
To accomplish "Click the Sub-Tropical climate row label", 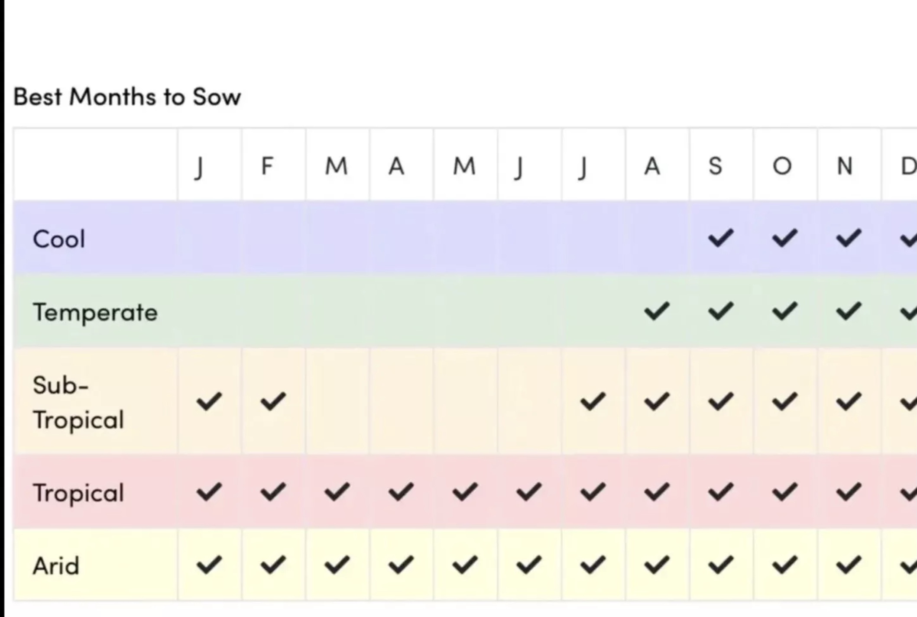I will pyautogui.click(x=78, y=402).
